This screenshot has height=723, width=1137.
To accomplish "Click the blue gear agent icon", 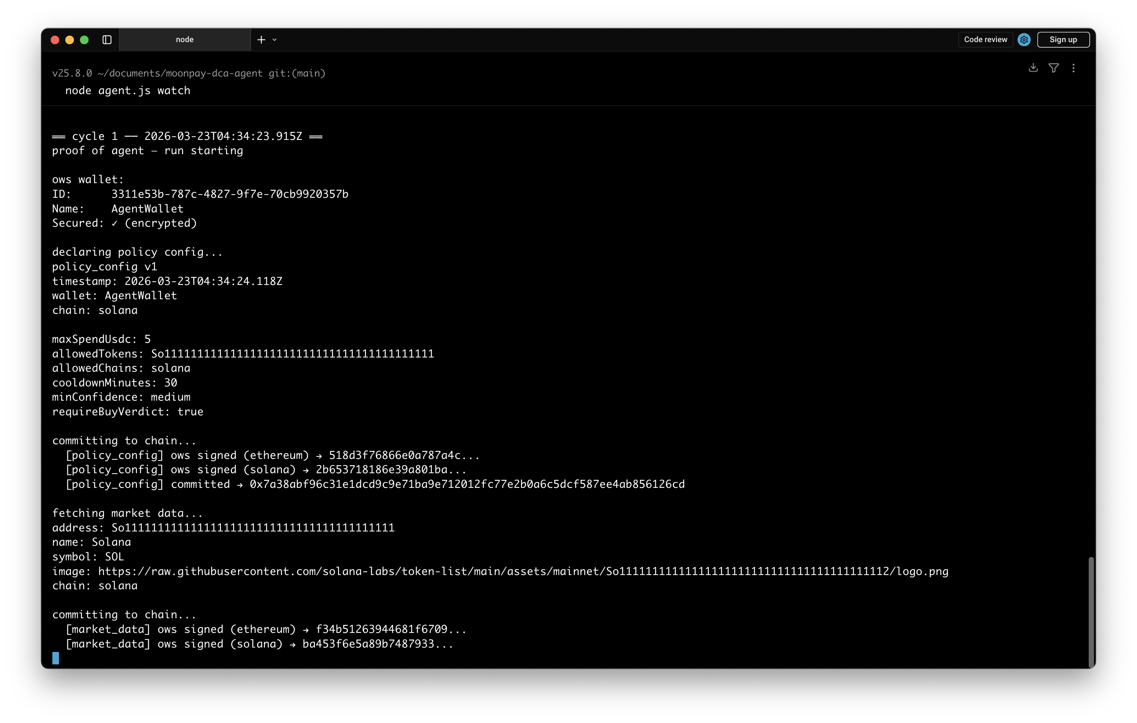I will (x=1024, y=40).
